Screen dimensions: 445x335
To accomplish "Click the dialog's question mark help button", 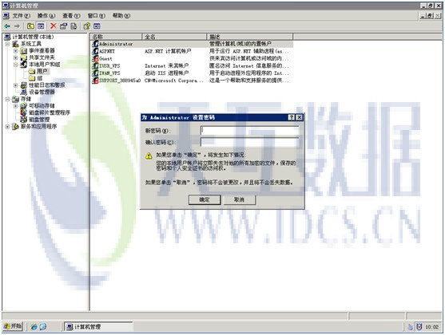I will 292,117.
